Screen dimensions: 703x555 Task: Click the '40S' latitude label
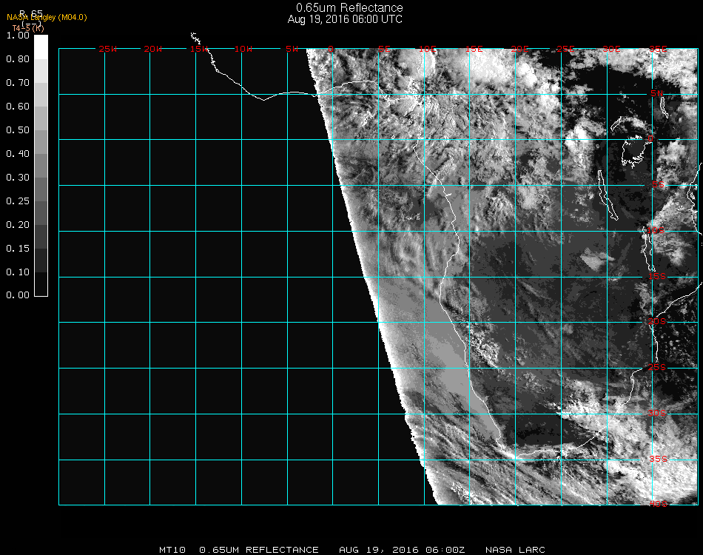pyautogui.click(x=658, y=504)
